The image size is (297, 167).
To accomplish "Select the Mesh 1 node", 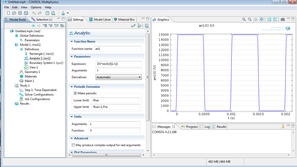I will 27,81.
